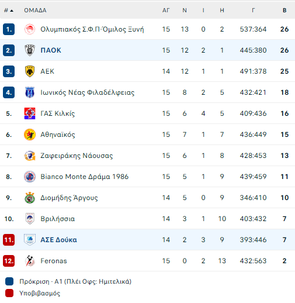The image size is (295, 303).
Task: Open the Bianco Monte Δράμα 1986 link
Action: click(x=85, y=177)
